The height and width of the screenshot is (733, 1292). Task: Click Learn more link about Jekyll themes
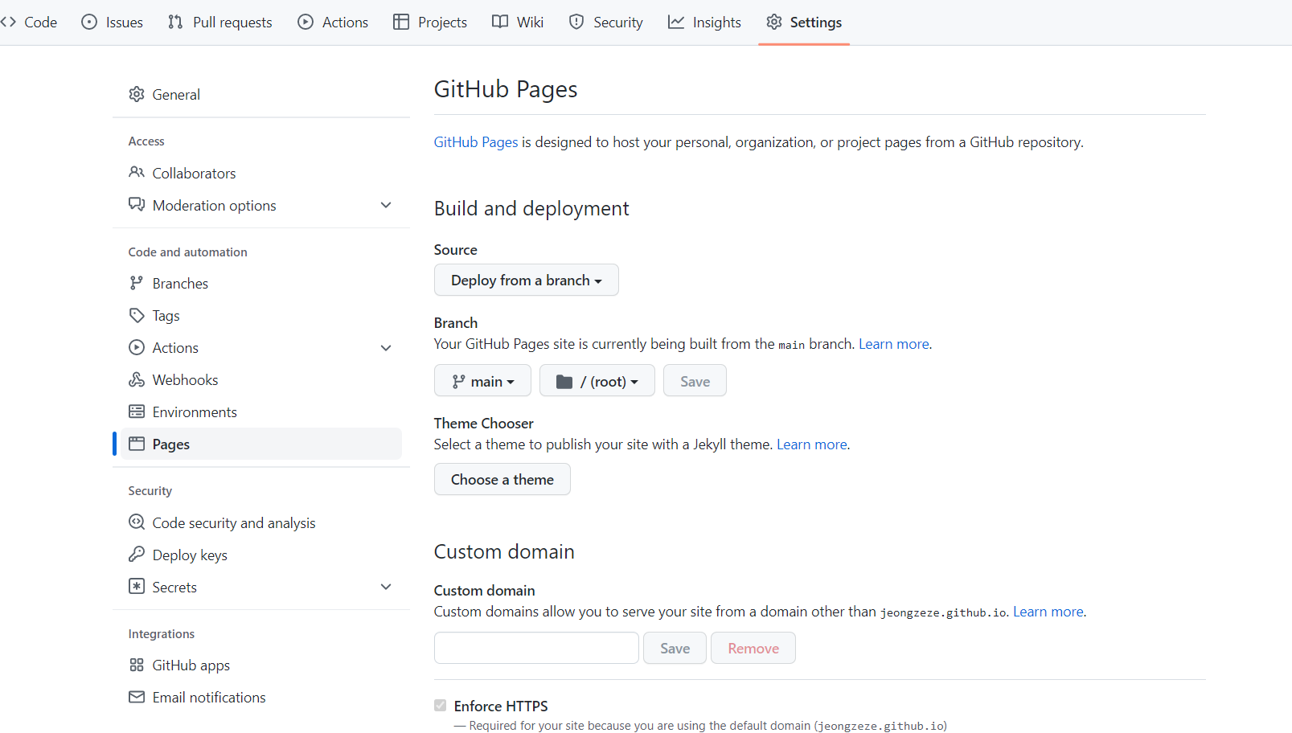click(812, 444)
